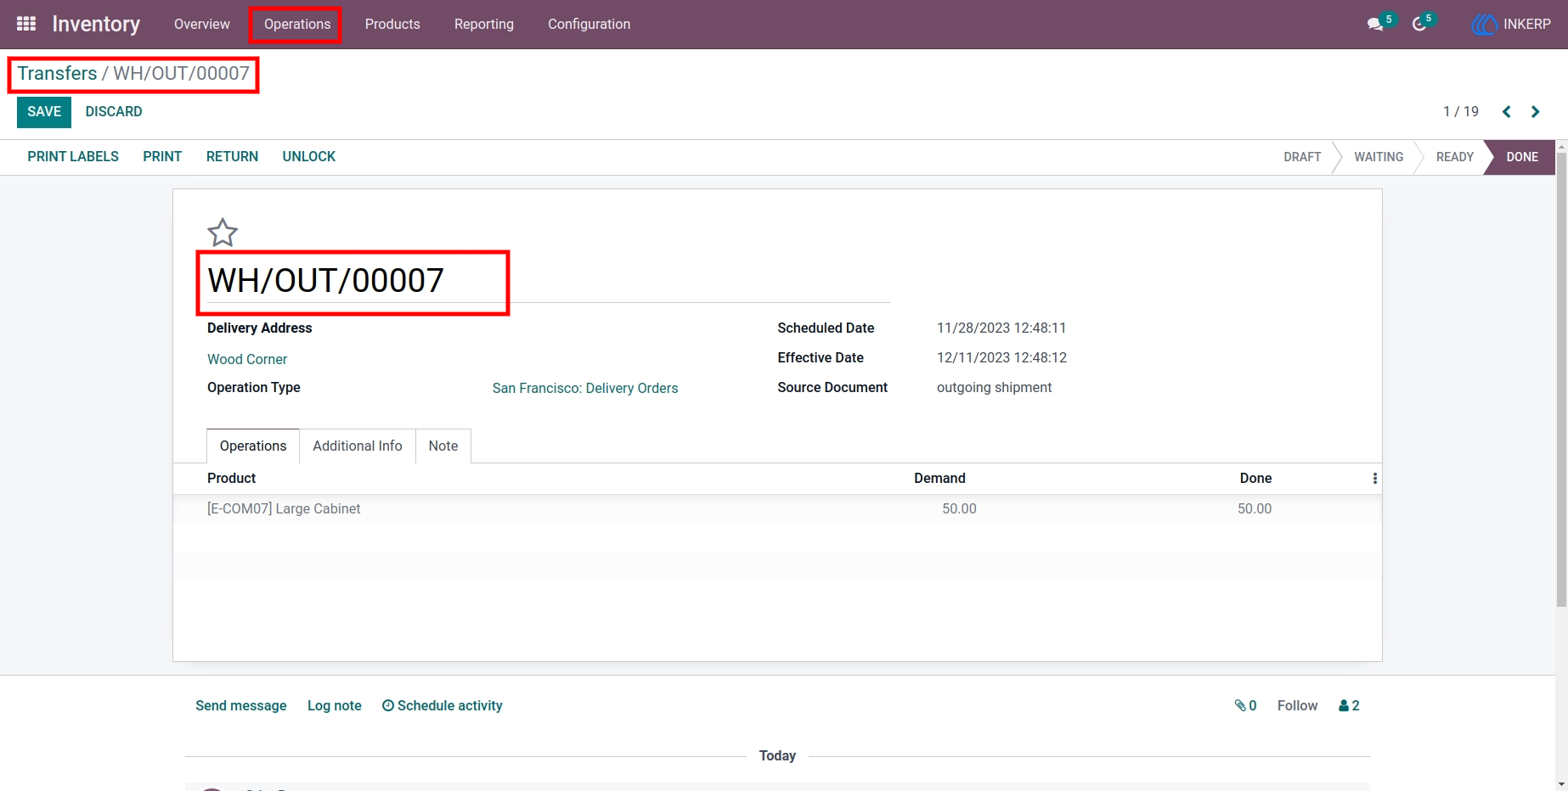
Task: Save the transfer record
Action: click(x=44, y=112)
